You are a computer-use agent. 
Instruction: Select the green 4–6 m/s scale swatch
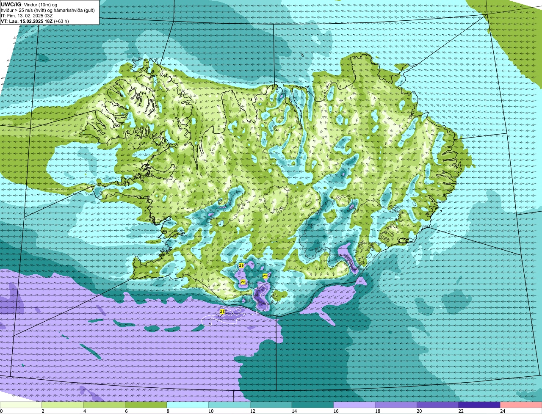point(104,405)
